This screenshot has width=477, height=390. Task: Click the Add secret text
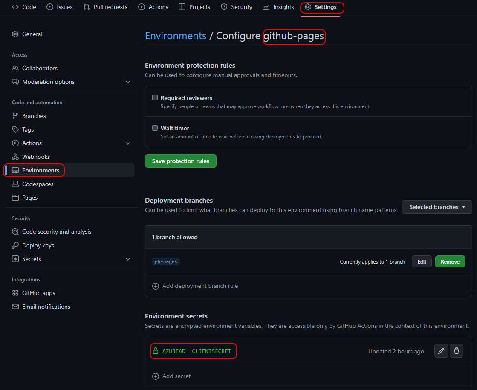(176, 376)
